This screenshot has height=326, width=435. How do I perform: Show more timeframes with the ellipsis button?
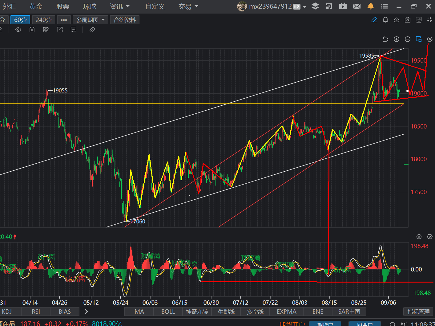coord(64,20)
